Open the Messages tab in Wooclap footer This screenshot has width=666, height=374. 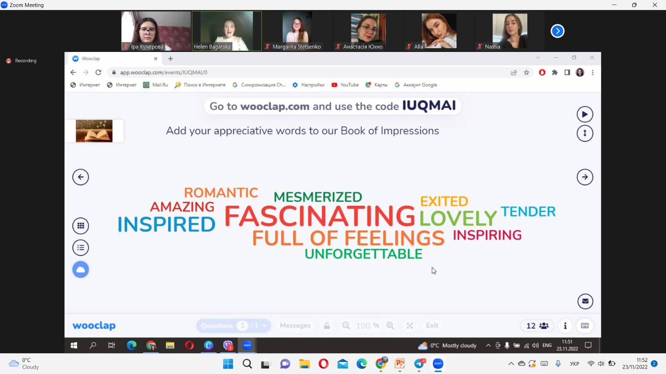click(x=295, y=326)
